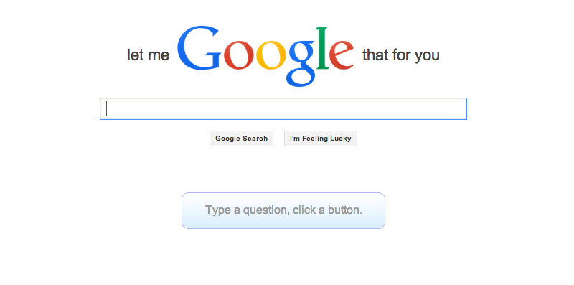Click the word "for" in the tagline

click(401, 55)
